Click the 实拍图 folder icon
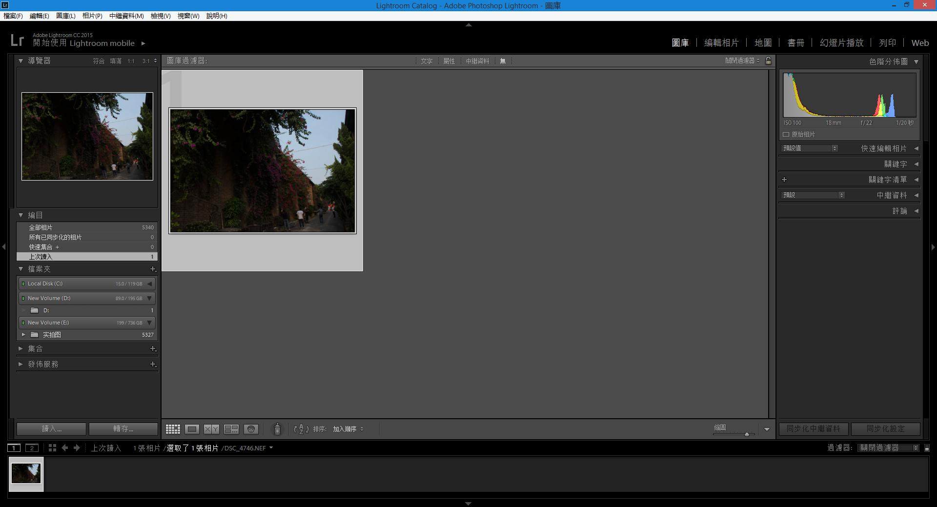Image resolution: width=937 pixels, height=507 pixels. point(35,335)
